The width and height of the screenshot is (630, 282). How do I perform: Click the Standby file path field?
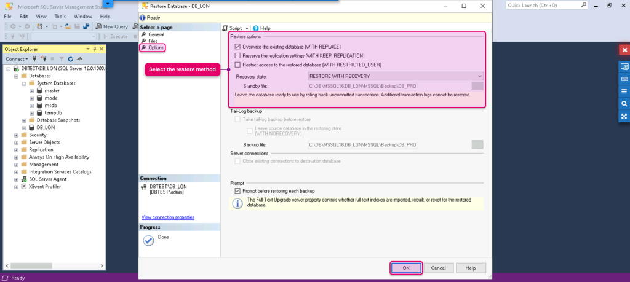point(362,86)
